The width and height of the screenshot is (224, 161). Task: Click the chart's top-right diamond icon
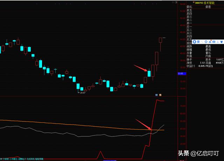coord(173,2)
